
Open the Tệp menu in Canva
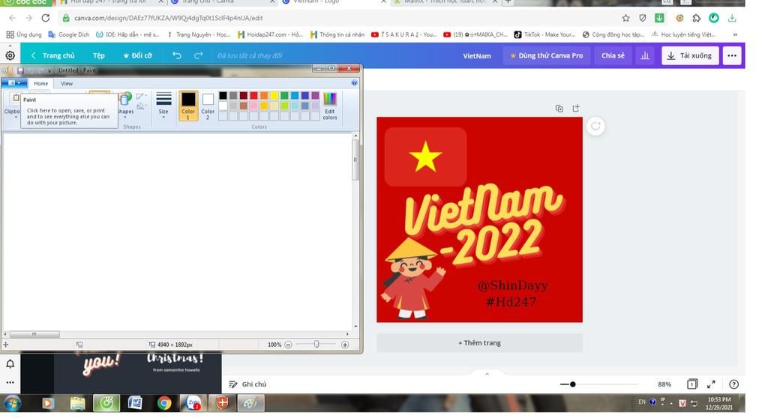(99, 55)
